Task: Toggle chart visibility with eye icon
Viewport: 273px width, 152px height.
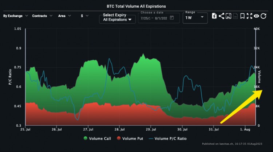Action: tap(257, 16)
